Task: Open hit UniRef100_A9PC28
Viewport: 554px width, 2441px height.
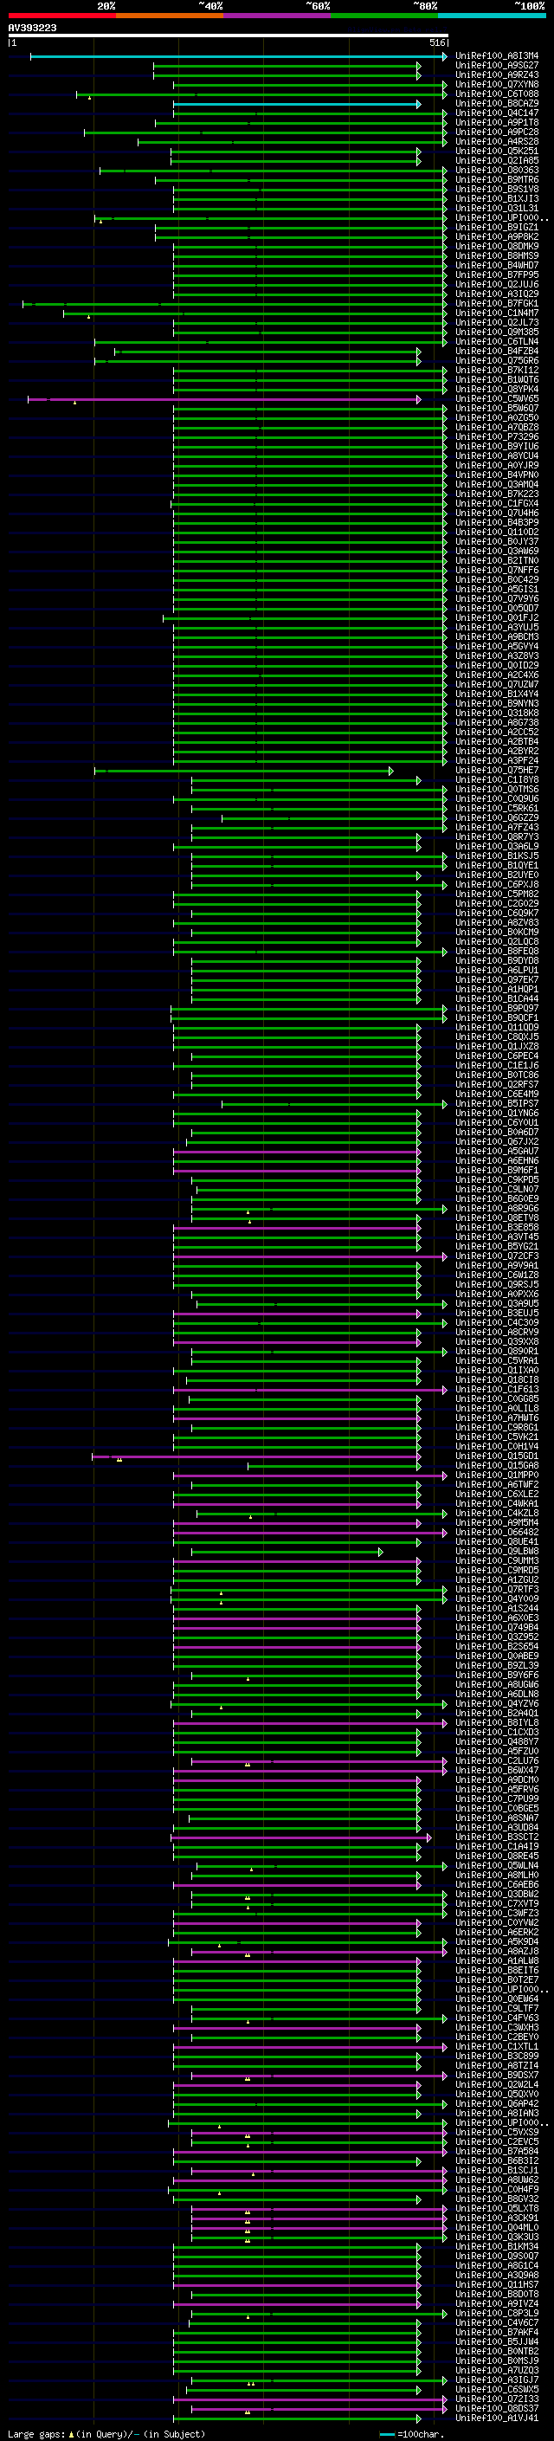Action: click(497, 132)
